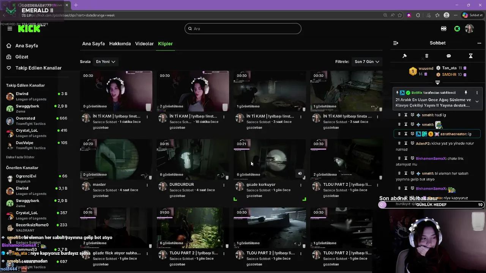Play the 'master' clip thumbnail
Screen dimensions: 486x273
click(x=116, y=159)
